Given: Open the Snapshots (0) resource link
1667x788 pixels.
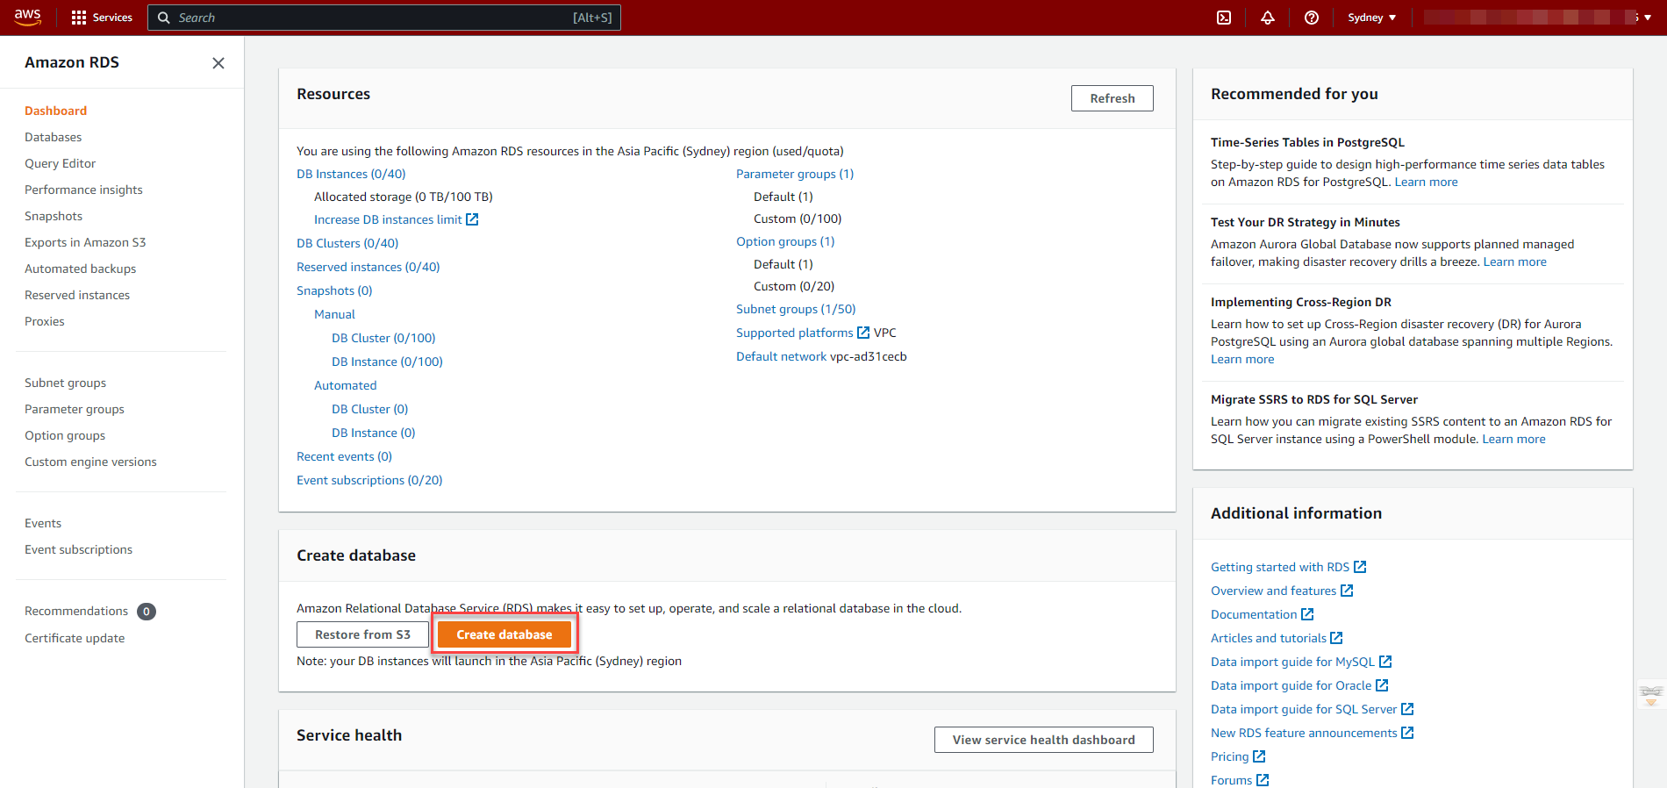Looking at the screenshot, I should click(334, 290).
